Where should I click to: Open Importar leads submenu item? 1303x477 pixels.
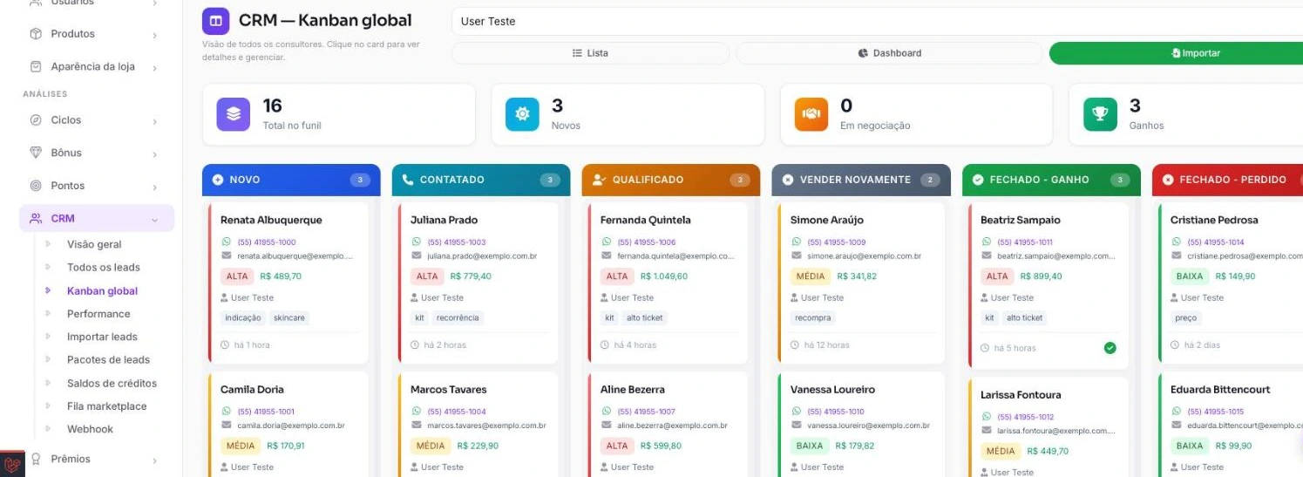click(x=102, y=337)
